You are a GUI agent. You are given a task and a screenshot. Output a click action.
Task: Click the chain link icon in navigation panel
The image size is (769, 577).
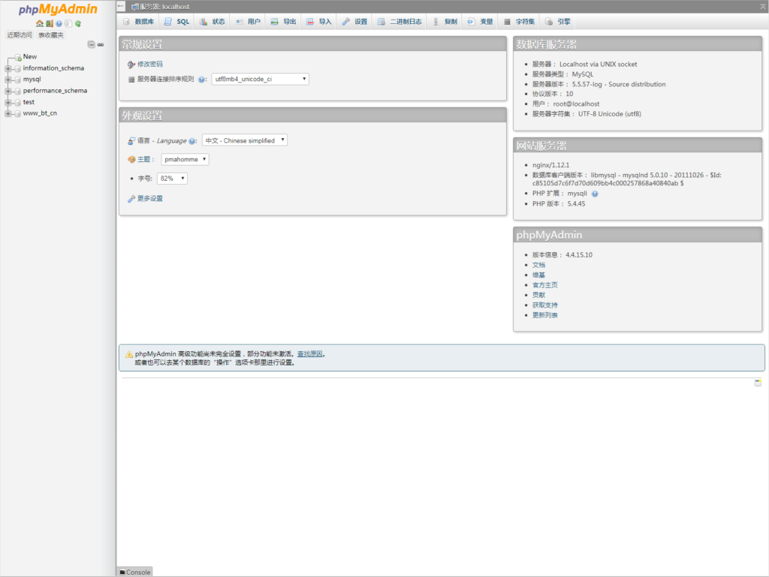coord(101,44)
